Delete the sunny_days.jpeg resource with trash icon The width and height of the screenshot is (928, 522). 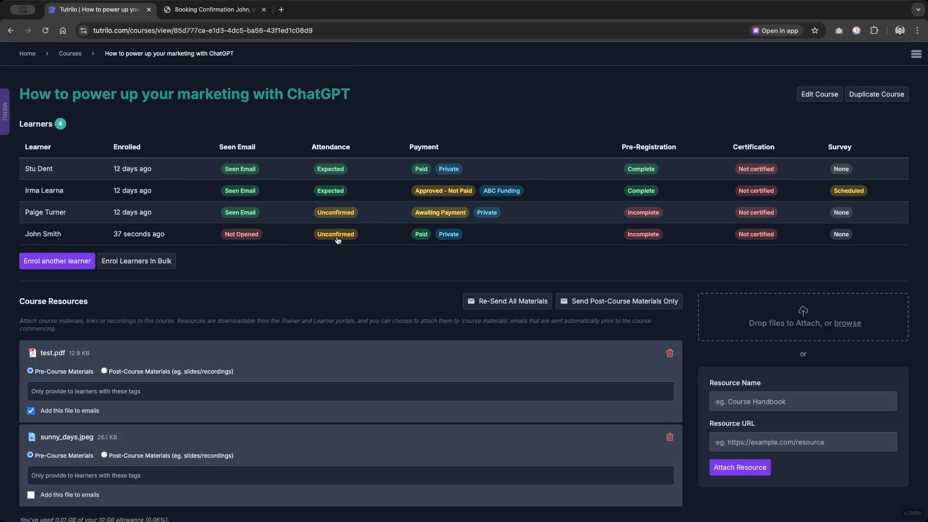pos(669,437)
